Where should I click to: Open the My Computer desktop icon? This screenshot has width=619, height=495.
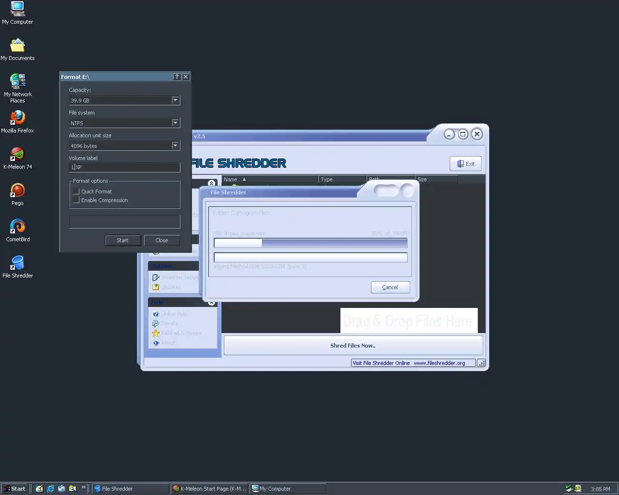[x=17, y=13]
